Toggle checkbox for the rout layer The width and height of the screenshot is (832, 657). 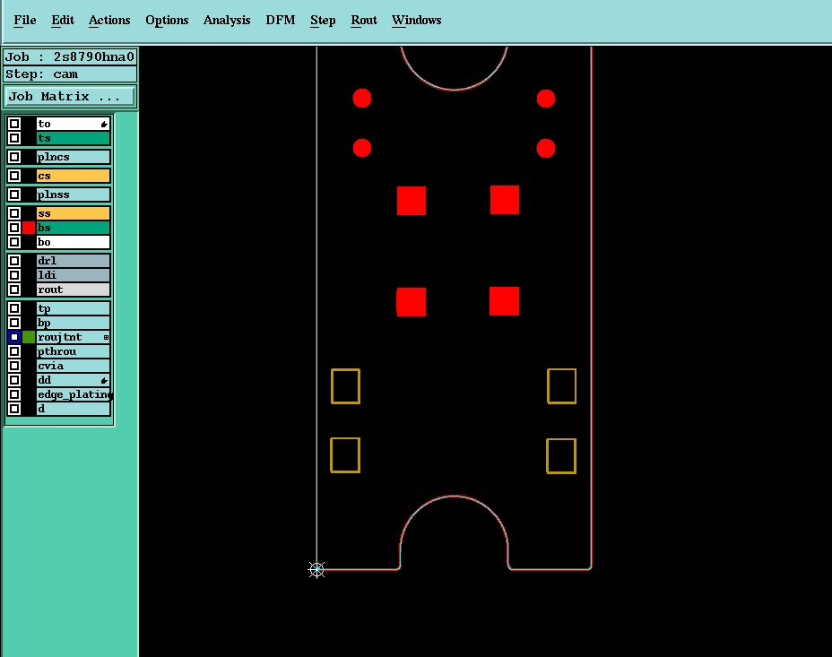[x=14, y=290]
